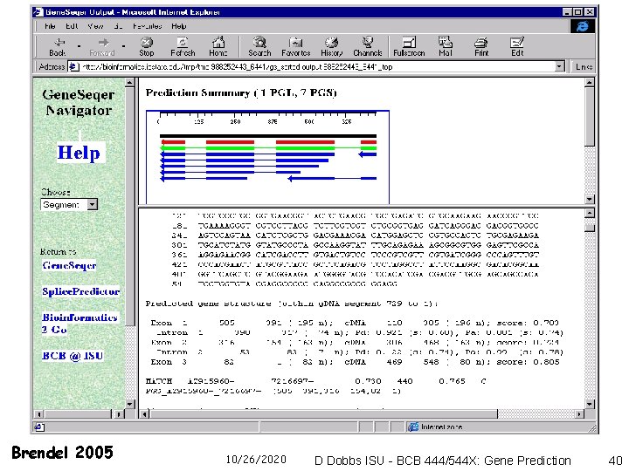Open the Channels toolbar button
Viewport: 629px width, 471px height.
pos(368,47)
